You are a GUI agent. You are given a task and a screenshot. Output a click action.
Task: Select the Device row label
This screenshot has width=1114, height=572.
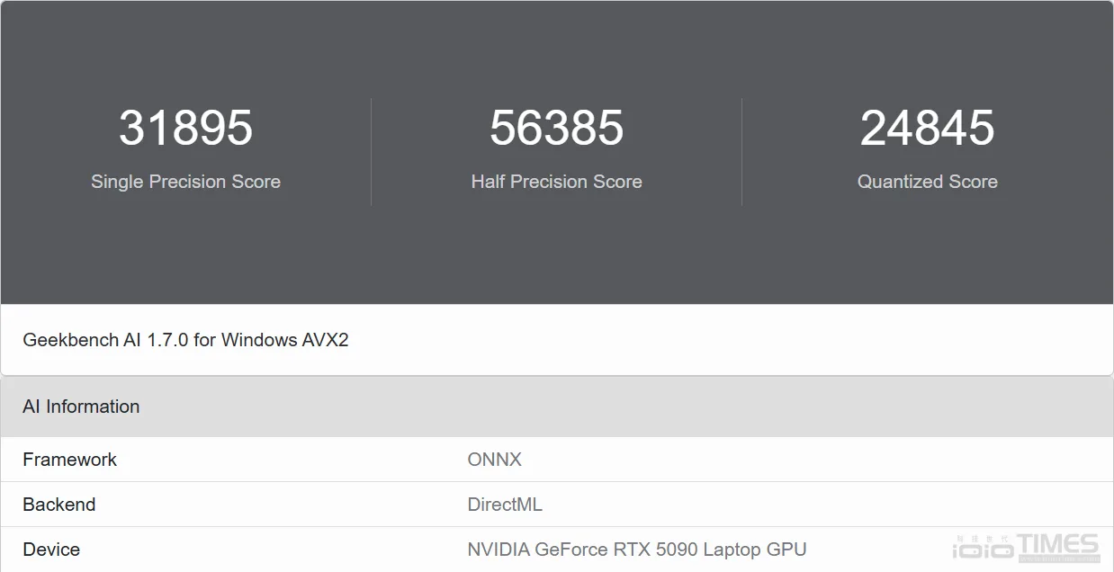click(51, 550)
